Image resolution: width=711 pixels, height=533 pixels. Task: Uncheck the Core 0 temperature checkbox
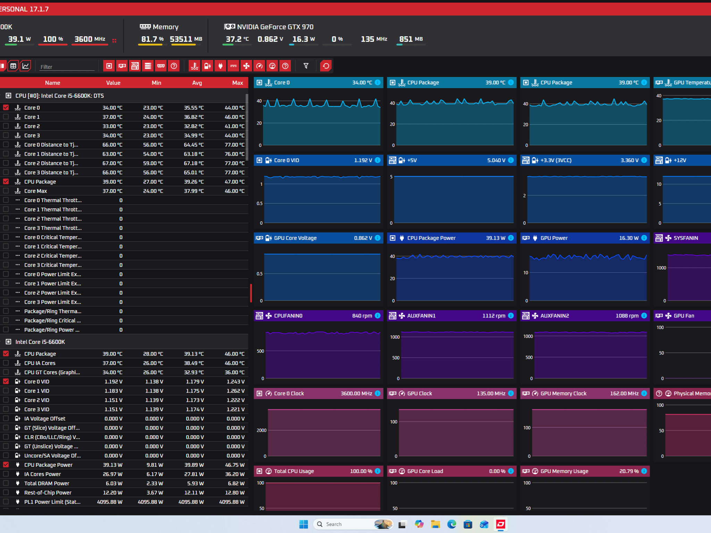(x=6, y=108)
